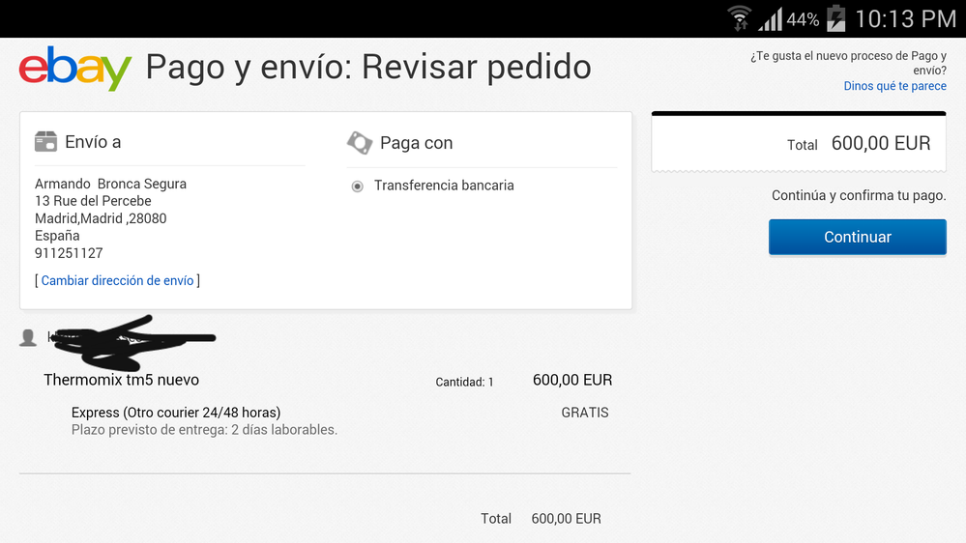Click the seller user avatar icon
This screenshot has height=543, width=966.
click(x=28, y=338)
